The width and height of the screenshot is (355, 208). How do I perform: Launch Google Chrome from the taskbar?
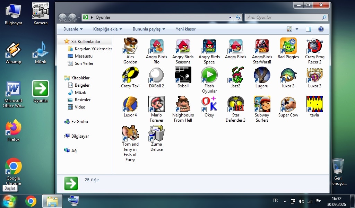(31, 201)
